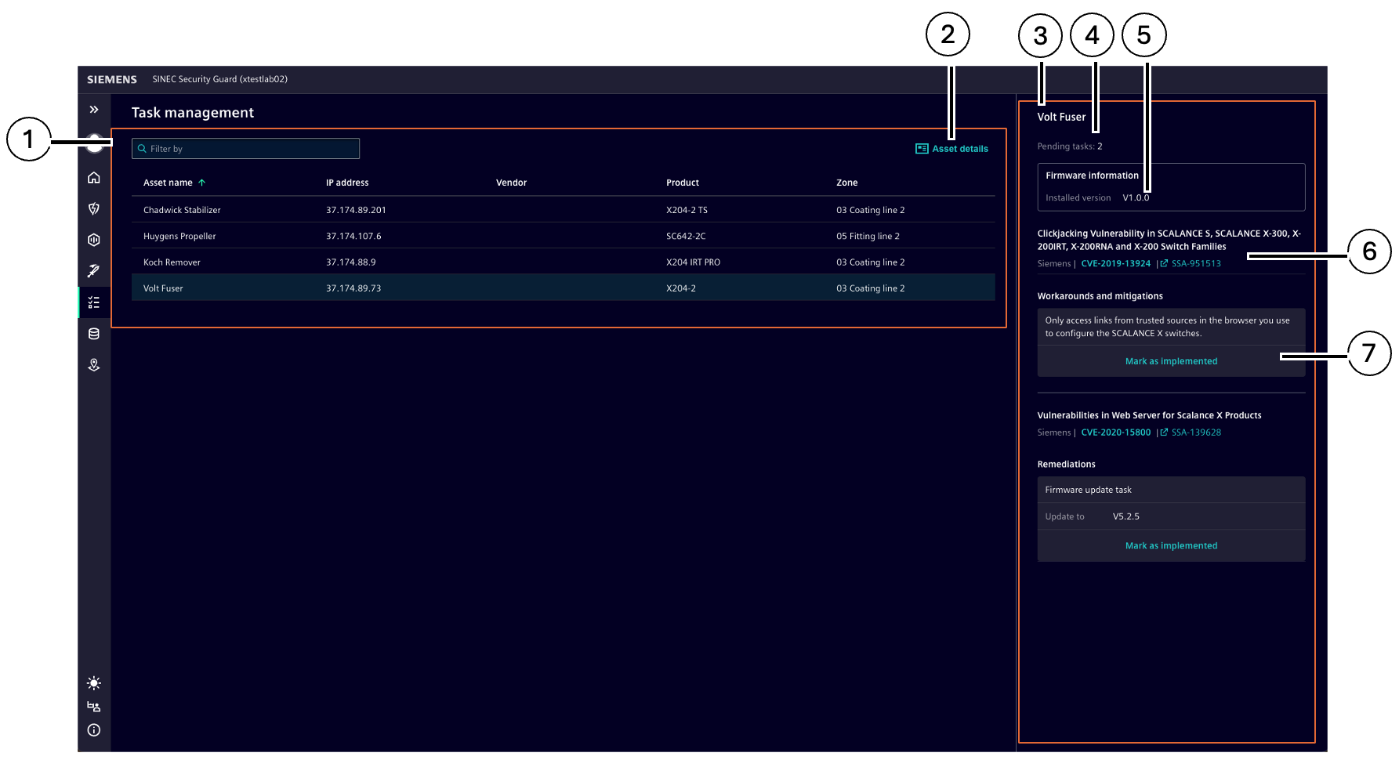
Task: Select the Huygens Propeller row
Action: click(564, 236)
